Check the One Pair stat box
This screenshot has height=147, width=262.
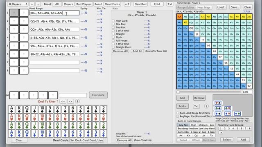tap(113, 24)
